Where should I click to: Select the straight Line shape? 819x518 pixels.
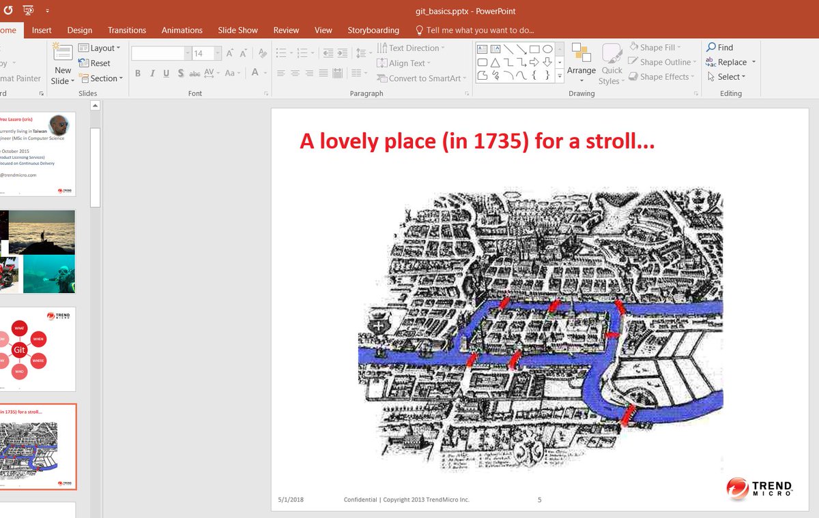(508, 49)
